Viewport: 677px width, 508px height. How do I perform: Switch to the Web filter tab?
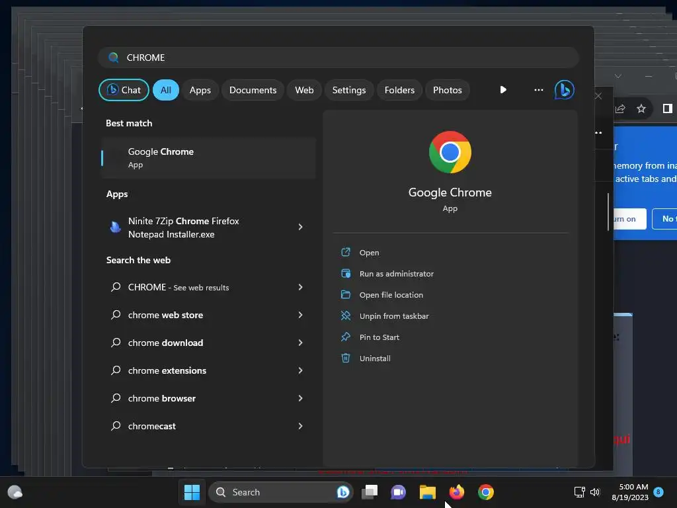(304, 90)
